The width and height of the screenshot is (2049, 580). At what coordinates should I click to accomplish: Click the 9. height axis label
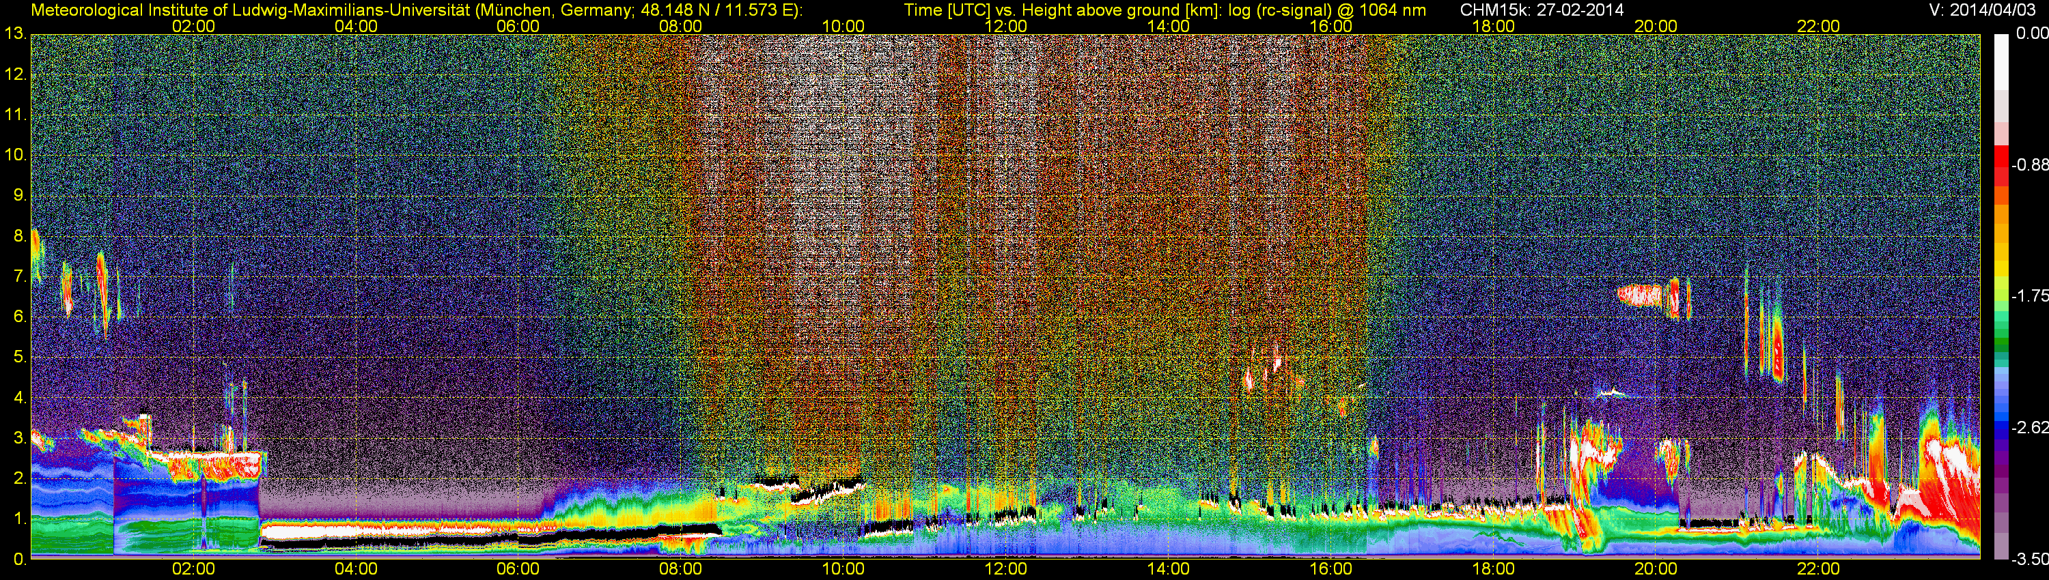pyautogui.click(x=20, y=195)
